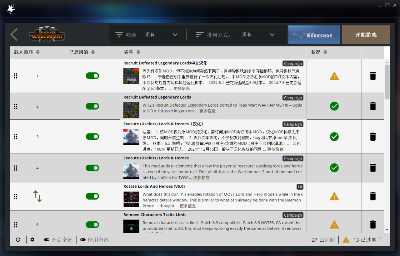Click the Total War Warhammer III logo
The image size is (400, 256).
click(x=47, y=35)
